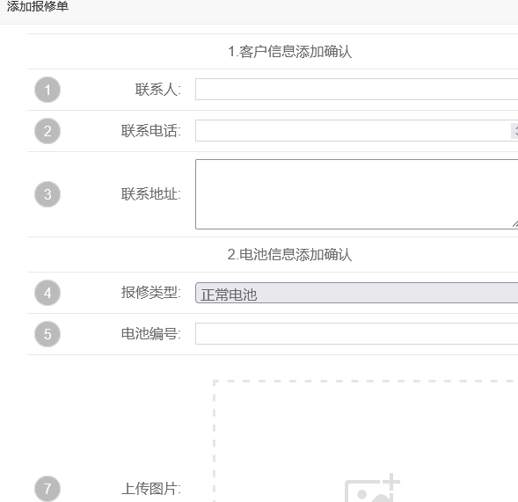Click the add-image upload icon
Image resolution: width=518 pixels, height=502 pixels.
pyautogui.click(x=372, y=488)
